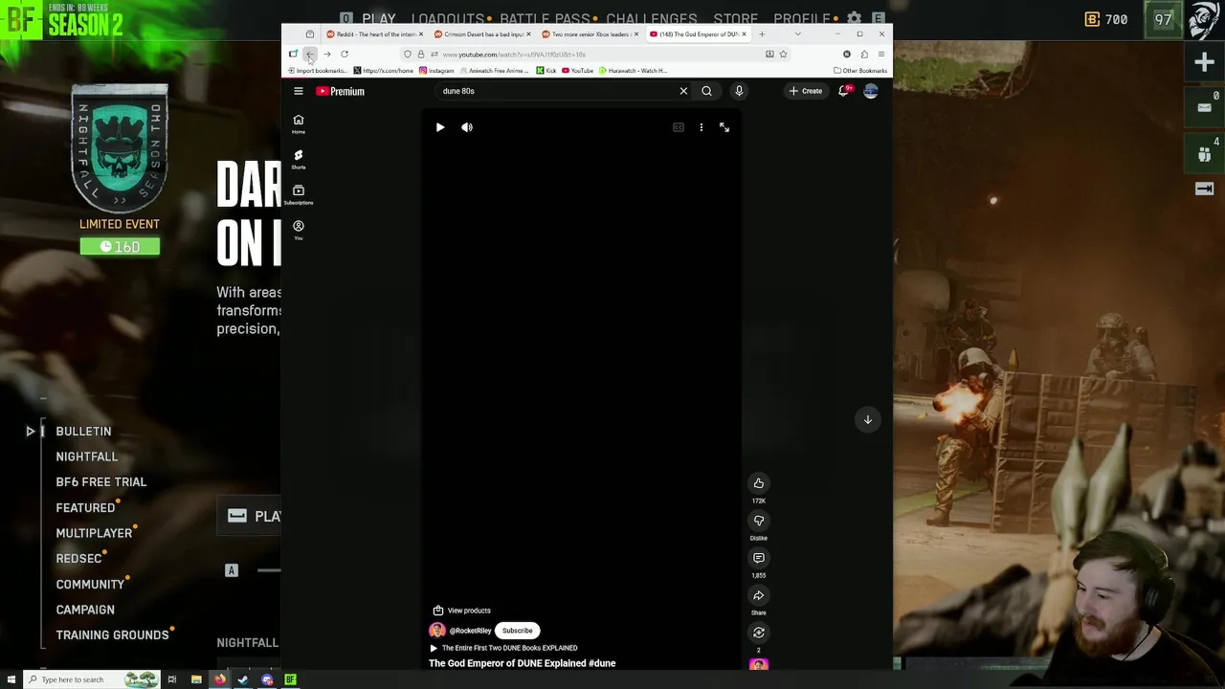The width and height of the screenshot is (1225, 689).
Task: Dislike the current short
Action: coord(759,521)
